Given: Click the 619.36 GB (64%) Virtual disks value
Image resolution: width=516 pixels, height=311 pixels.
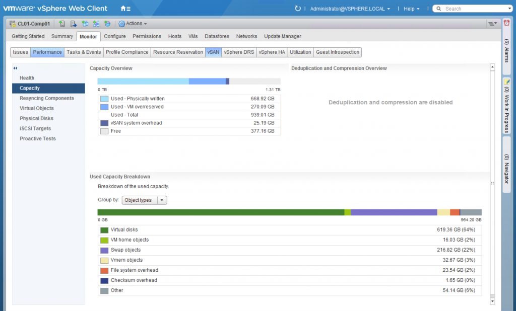Looking at the screenshot, I should click(456, 230).
